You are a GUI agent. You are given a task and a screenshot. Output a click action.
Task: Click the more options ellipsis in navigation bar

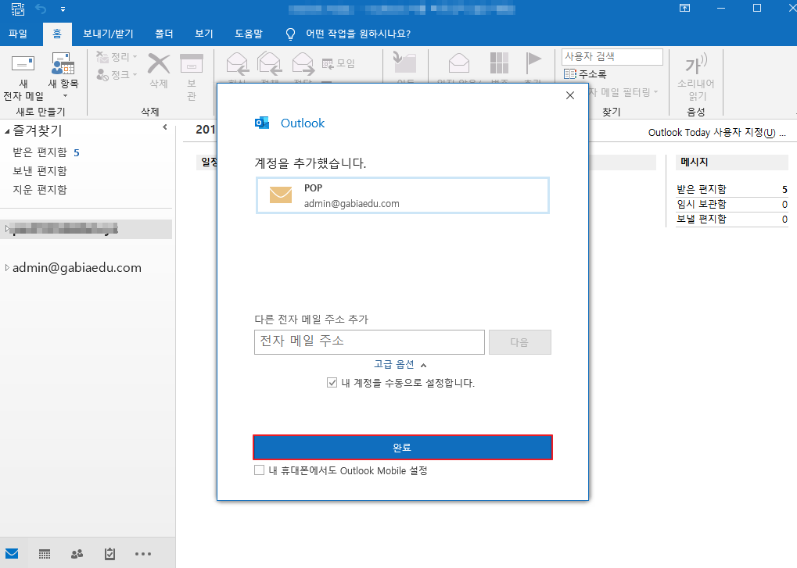142,554
